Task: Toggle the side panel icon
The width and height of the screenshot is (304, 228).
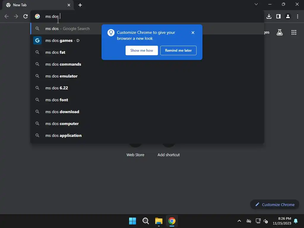Action: (278, 16)
